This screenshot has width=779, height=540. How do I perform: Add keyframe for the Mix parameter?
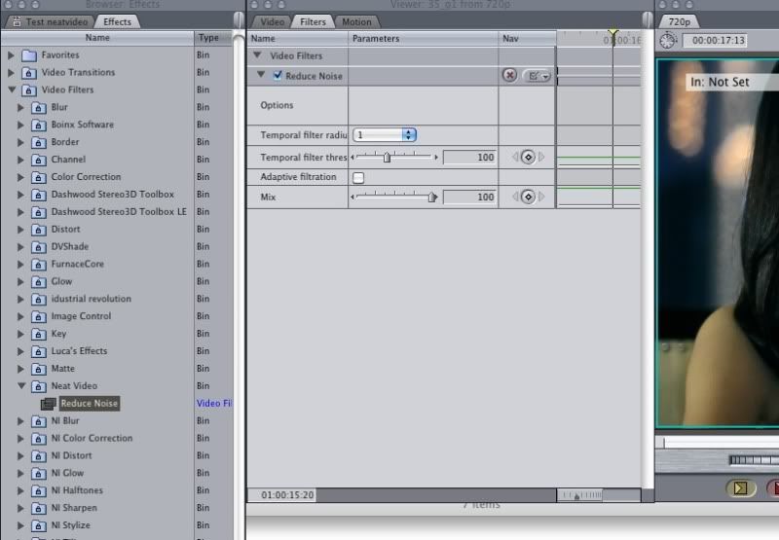(528, 197)
